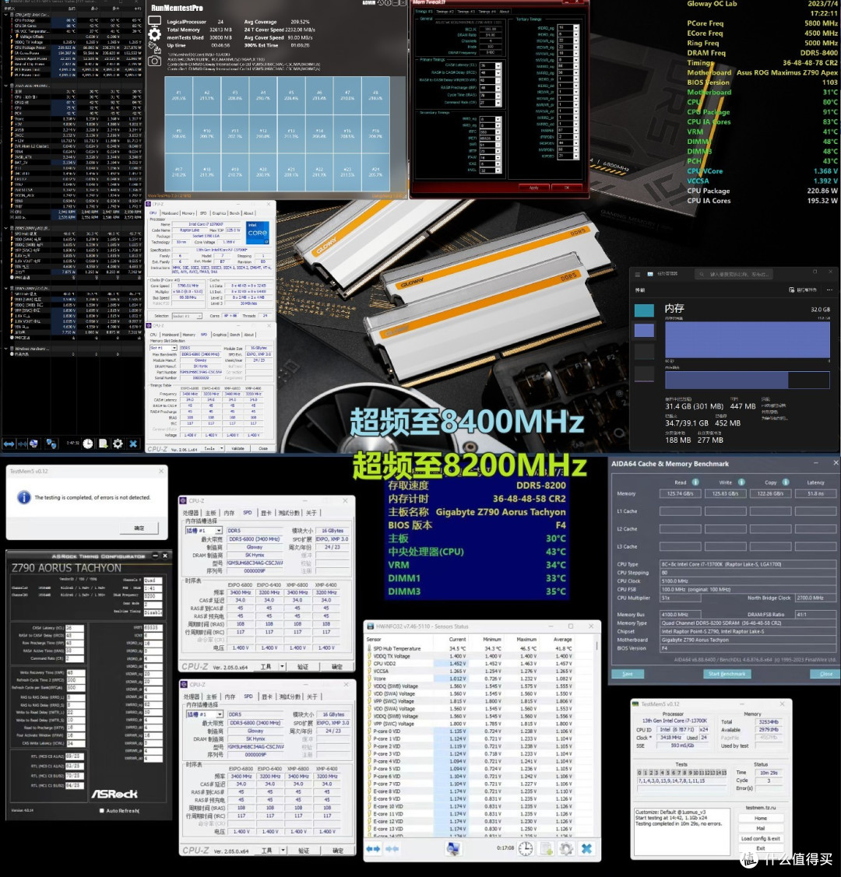Open hamburger menu in Task Manager window
This screenshot has width=841, height=877.
(637, 274)
